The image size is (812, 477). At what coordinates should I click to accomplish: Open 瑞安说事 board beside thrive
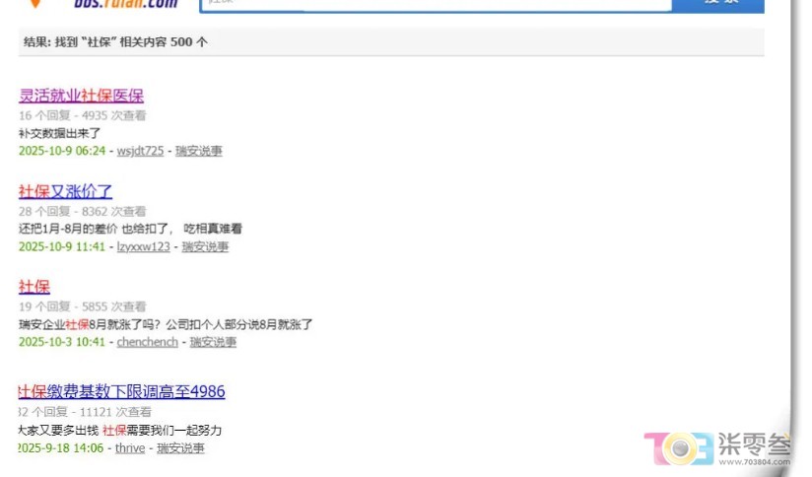tap(181, 448)
